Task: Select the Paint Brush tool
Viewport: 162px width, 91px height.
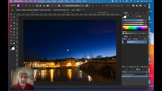Action: (x=14, y=26)
